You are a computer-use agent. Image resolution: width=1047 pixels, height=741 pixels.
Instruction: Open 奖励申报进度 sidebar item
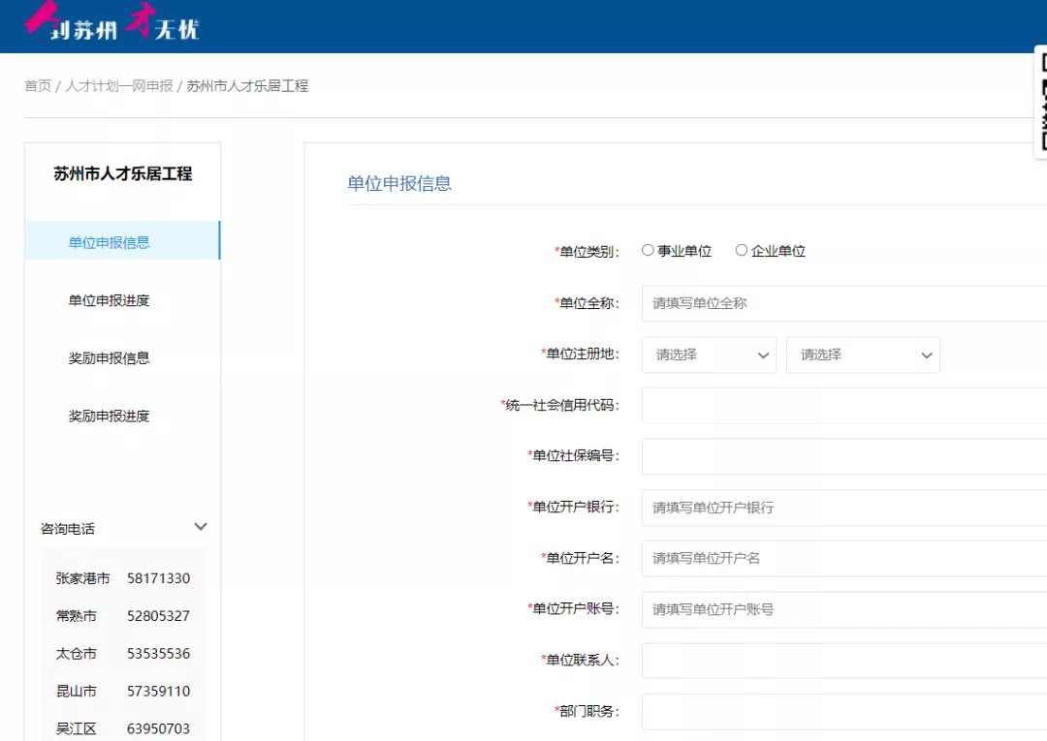[x=110, y=417]
